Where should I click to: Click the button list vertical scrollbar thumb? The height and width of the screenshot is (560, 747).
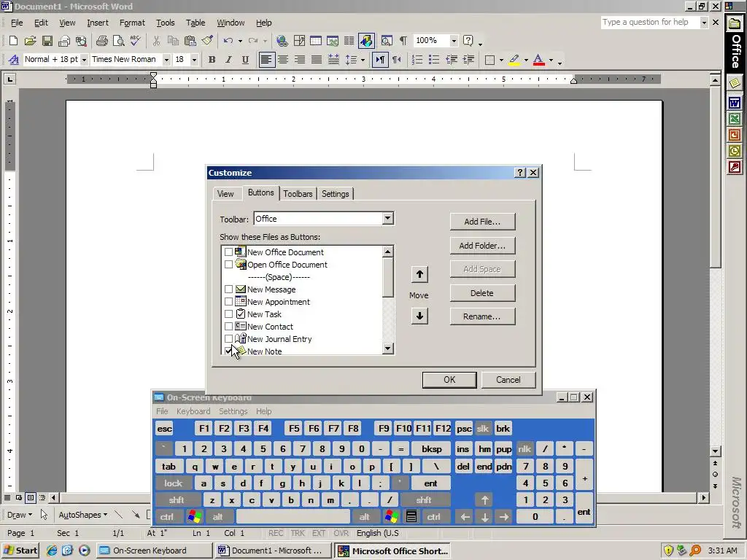(x=388, y=277)
